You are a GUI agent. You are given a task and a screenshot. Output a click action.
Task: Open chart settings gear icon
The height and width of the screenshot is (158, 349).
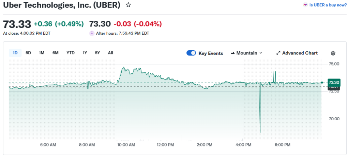point(333,53)
